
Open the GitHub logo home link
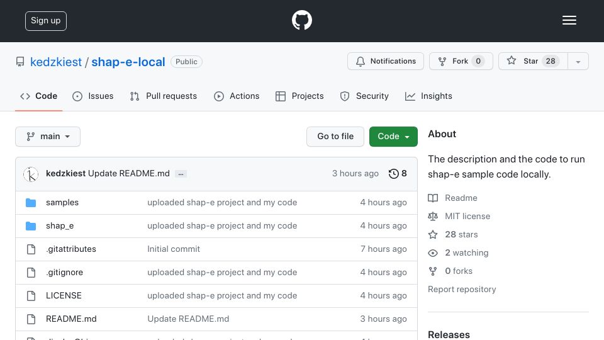(301, 20)
